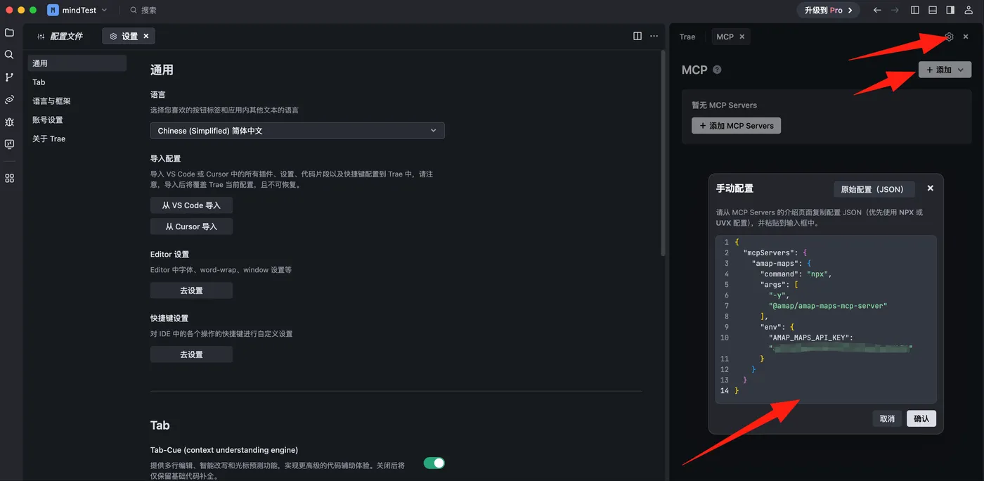Click the "AMAP_MAPS_API_KEY" key text
Viewport: 984px width, 481px height.
coord(810,338)
